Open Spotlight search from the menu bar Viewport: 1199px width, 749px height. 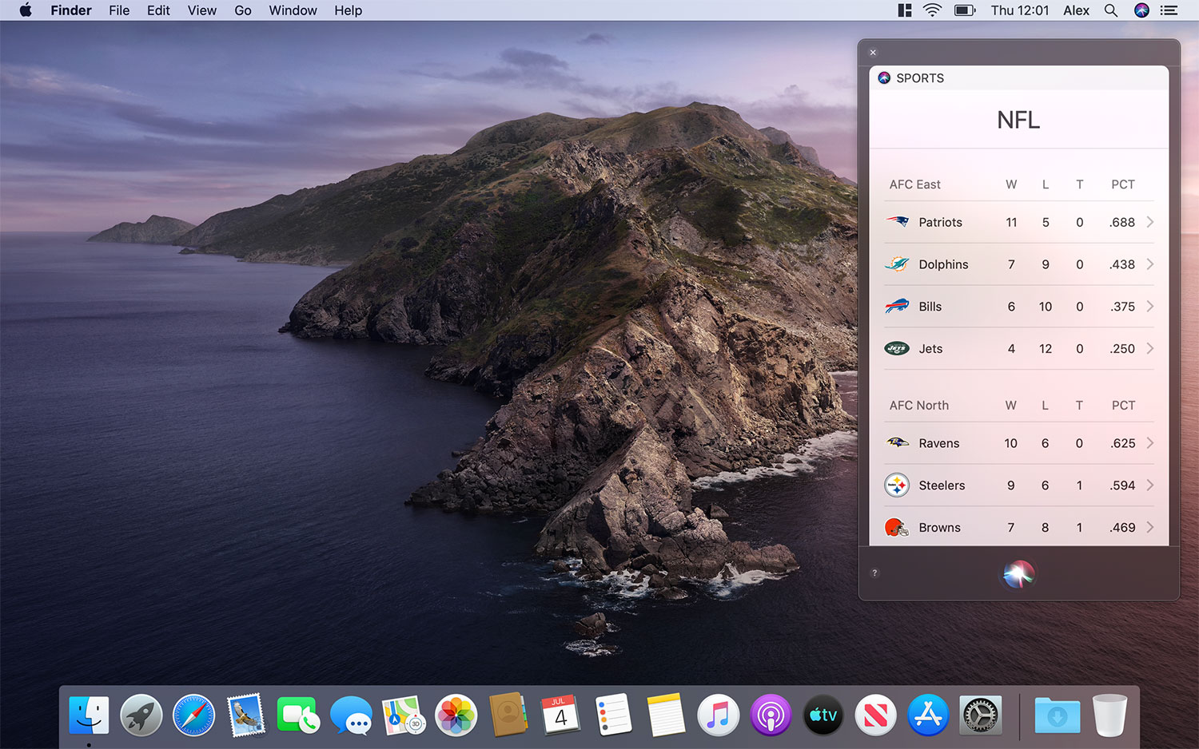coord(1111,10)
